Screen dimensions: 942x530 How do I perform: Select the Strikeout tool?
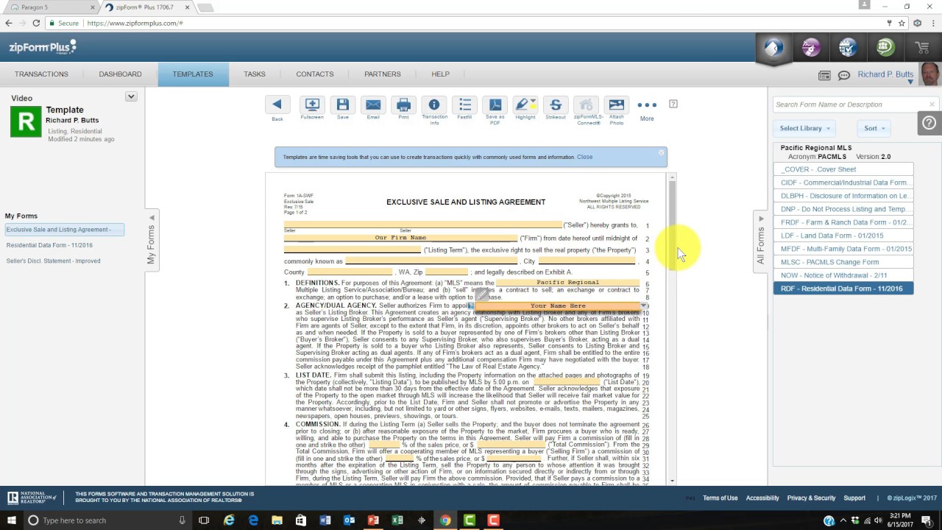556,105
